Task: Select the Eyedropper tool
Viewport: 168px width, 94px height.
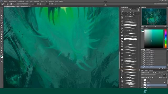Action: point(2,20)
